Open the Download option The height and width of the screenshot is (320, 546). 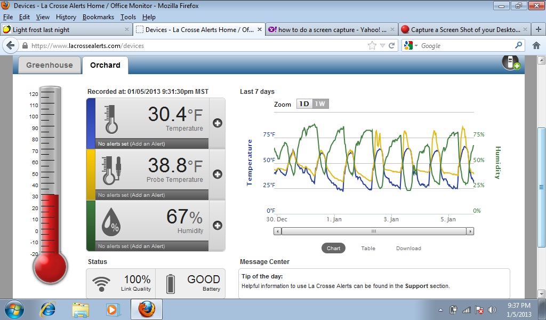click(408, 249)
